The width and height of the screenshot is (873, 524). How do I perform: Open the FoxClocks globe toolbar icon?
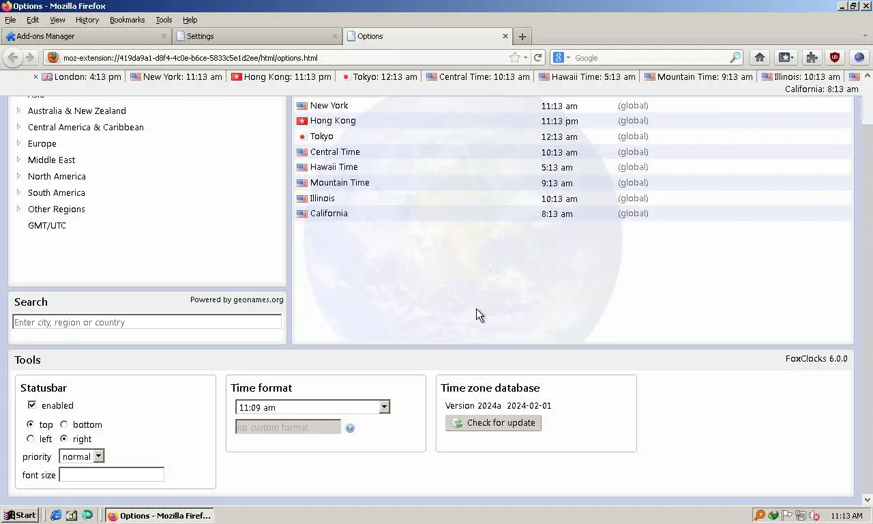(x=859, y=58)
